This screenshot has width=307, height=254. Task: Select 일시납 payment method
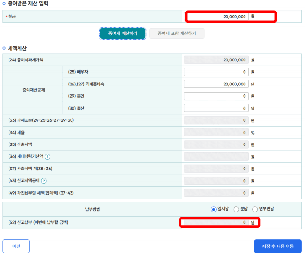[213, 209]
